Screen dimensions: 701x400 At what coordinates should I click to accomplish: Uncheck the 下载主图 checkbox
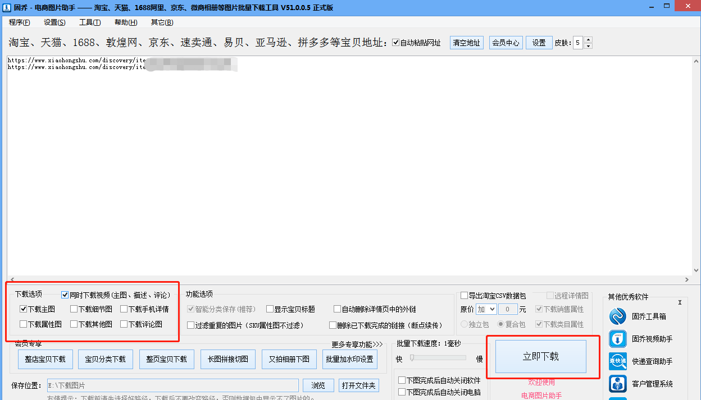click(x=24, y=309)
